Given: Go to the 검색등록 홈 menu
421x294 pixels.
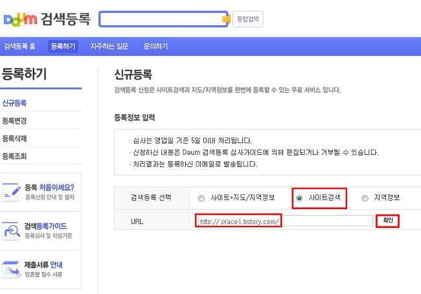Looking at the screenshot, I should tap(19, 46).
